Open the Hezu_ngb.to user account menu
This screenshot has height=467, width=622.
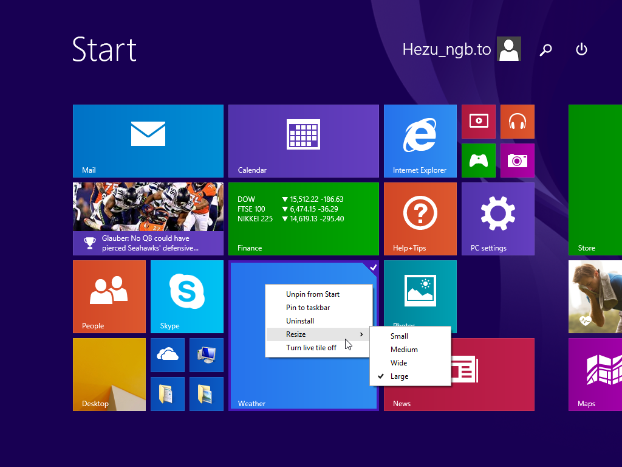[461, 49]
